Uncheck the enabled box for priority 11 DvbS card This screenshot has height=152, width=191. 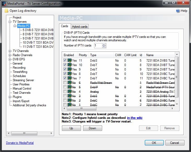click(x=65, y=60)
